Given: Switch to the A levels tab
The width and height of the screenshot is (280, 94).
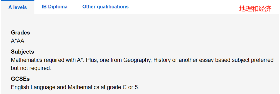Looking at the screenshot, I should click(18, 7).
